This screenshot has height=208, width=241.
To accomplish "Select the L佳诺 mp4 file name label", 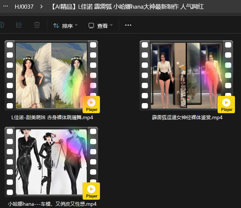I will pos(52,117).
